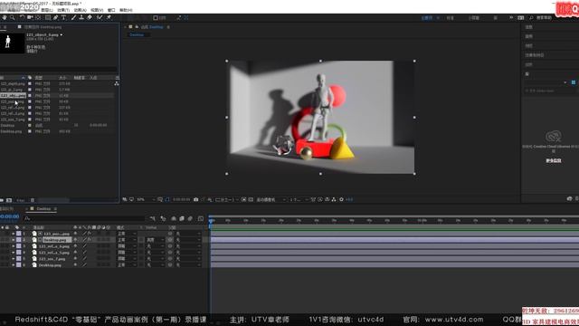Screen dimensions: 579x326
Task: Click the composition mini-flowchart icon in timeline
Action: click(x=153, y=218)
